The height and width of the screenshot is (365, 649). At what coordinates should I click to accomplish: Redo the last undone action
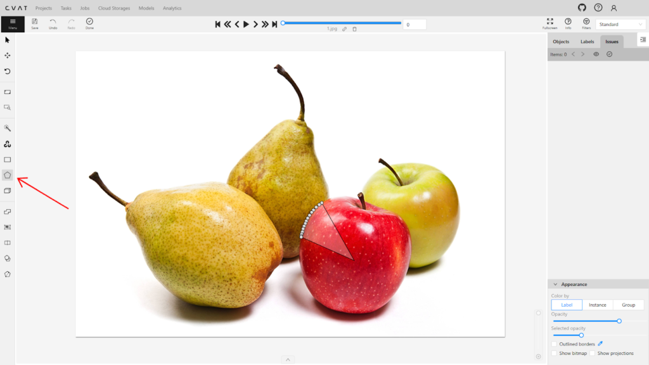pos(71,24)
